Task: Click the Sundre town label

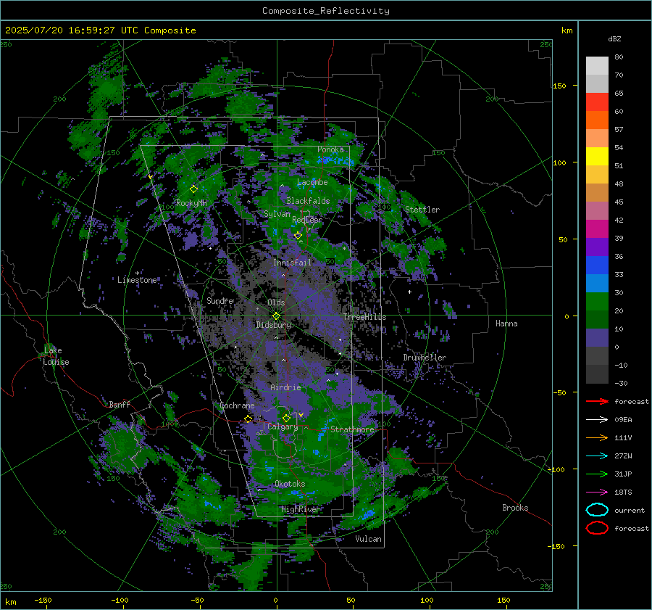Action: (220, 300)
